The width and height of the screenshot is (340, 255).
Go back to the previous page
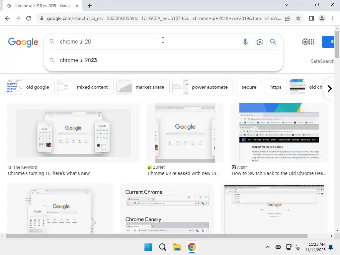(7, 19)
